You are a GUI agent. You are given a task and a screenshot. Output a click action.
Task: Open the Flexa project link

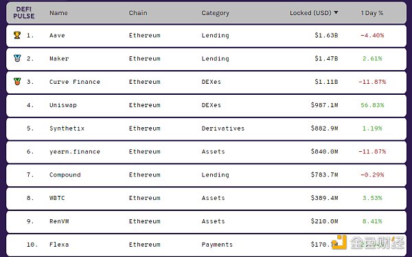coord(59,245)
